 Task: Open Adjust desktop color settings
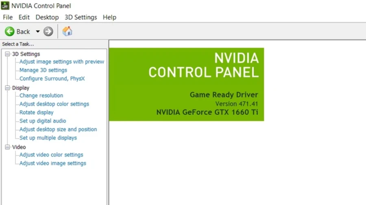(54, 104)
